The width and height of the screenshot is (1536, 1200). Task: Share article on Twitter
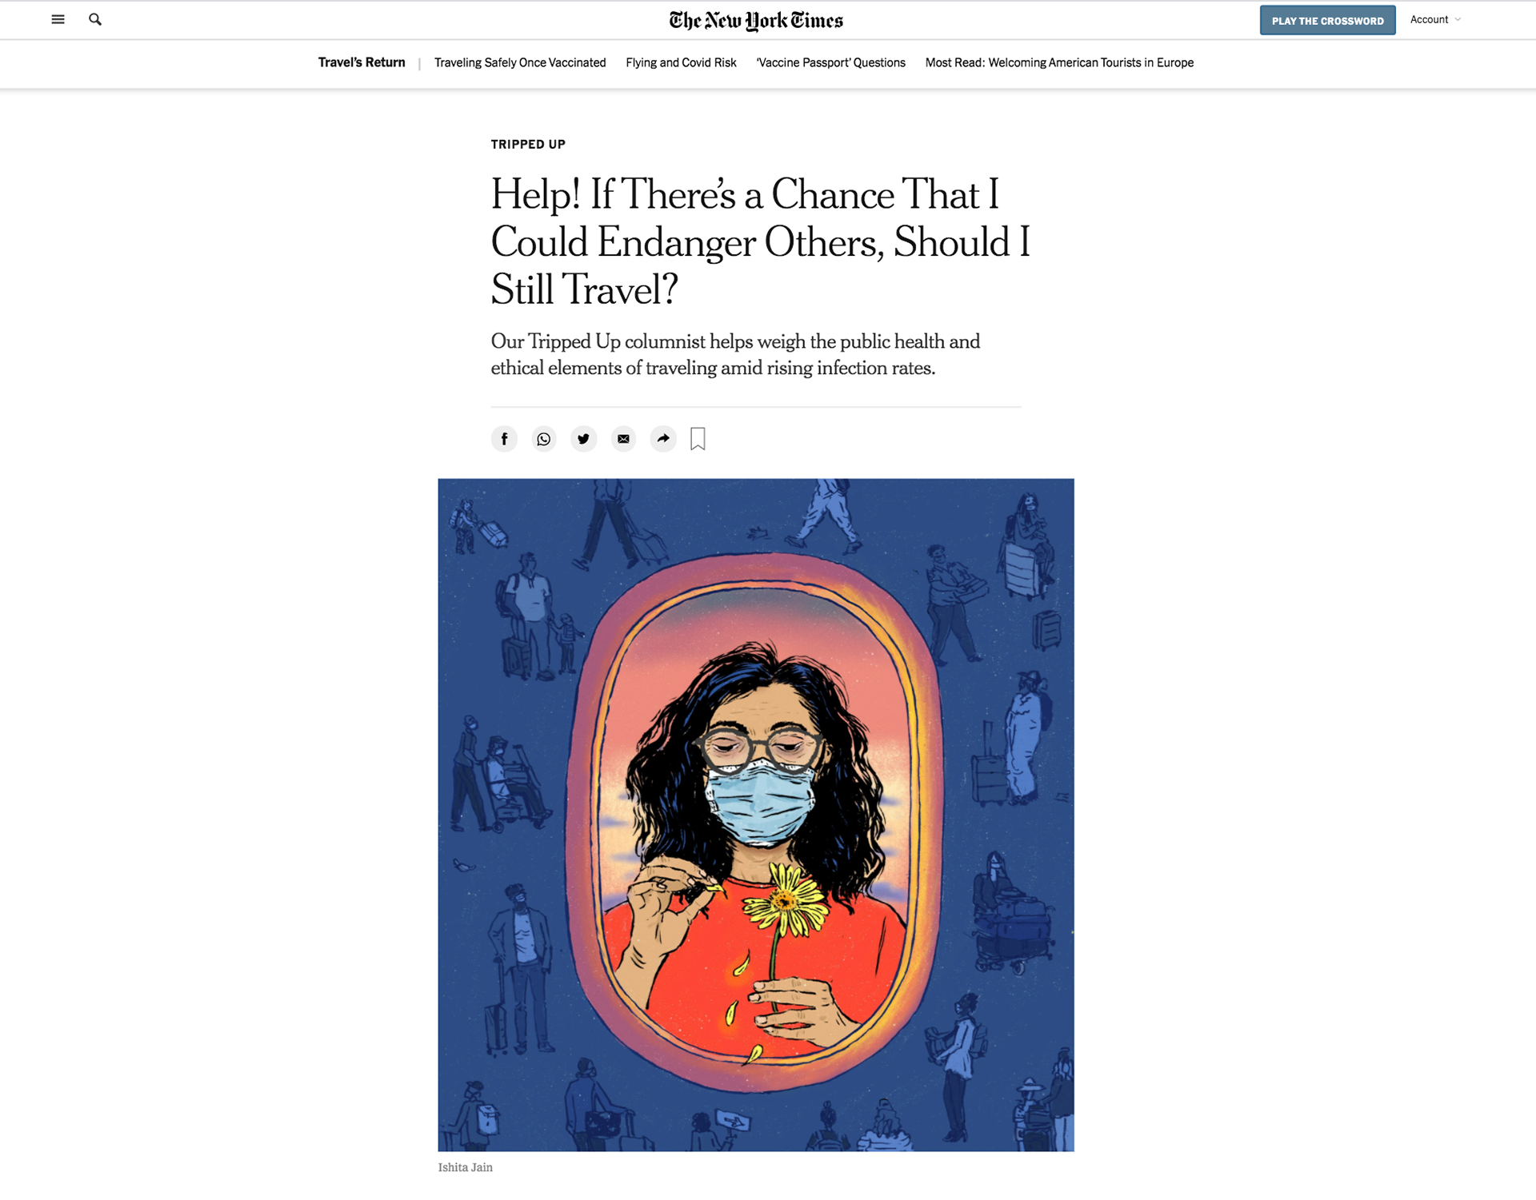[x=584, y=439]
